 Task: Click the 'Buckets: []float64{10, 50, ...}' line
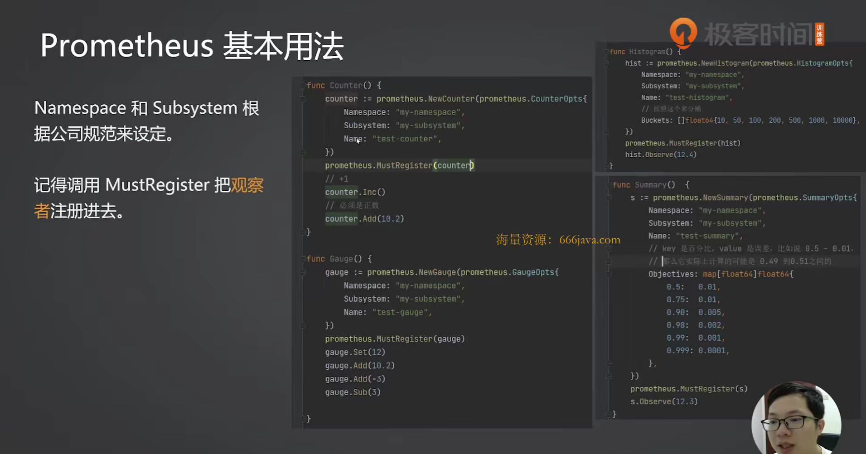click(750, 121)
